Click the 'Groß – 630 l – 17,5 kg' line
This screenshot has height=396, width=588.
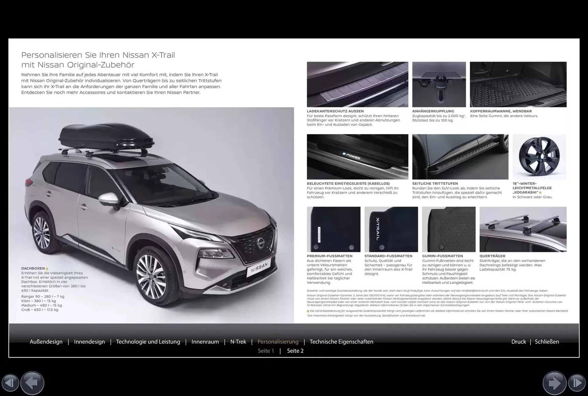[40, 310]
